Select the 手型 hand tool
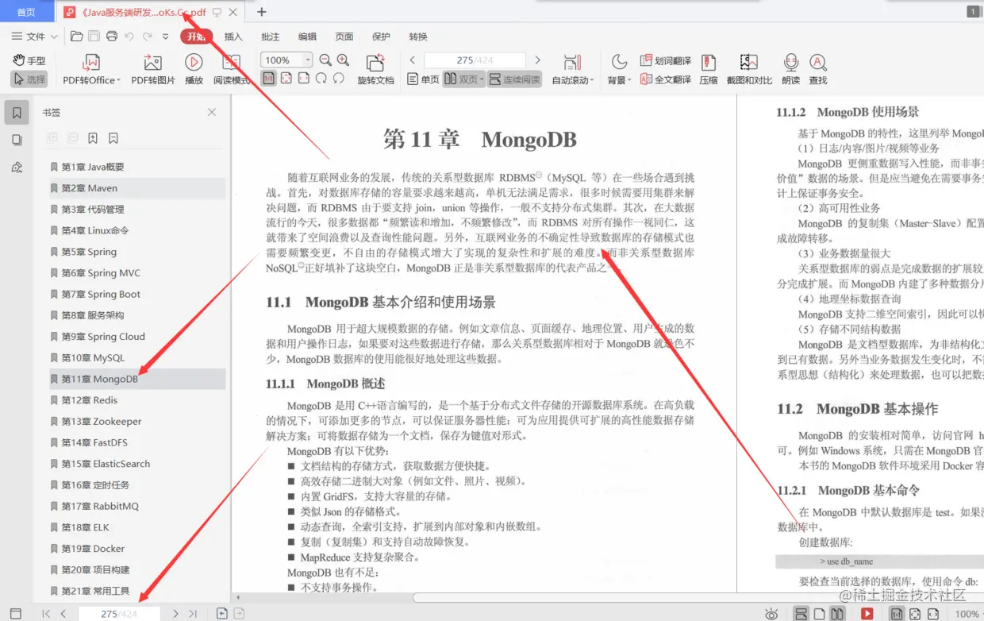984x621 pixels. (30, 60)
